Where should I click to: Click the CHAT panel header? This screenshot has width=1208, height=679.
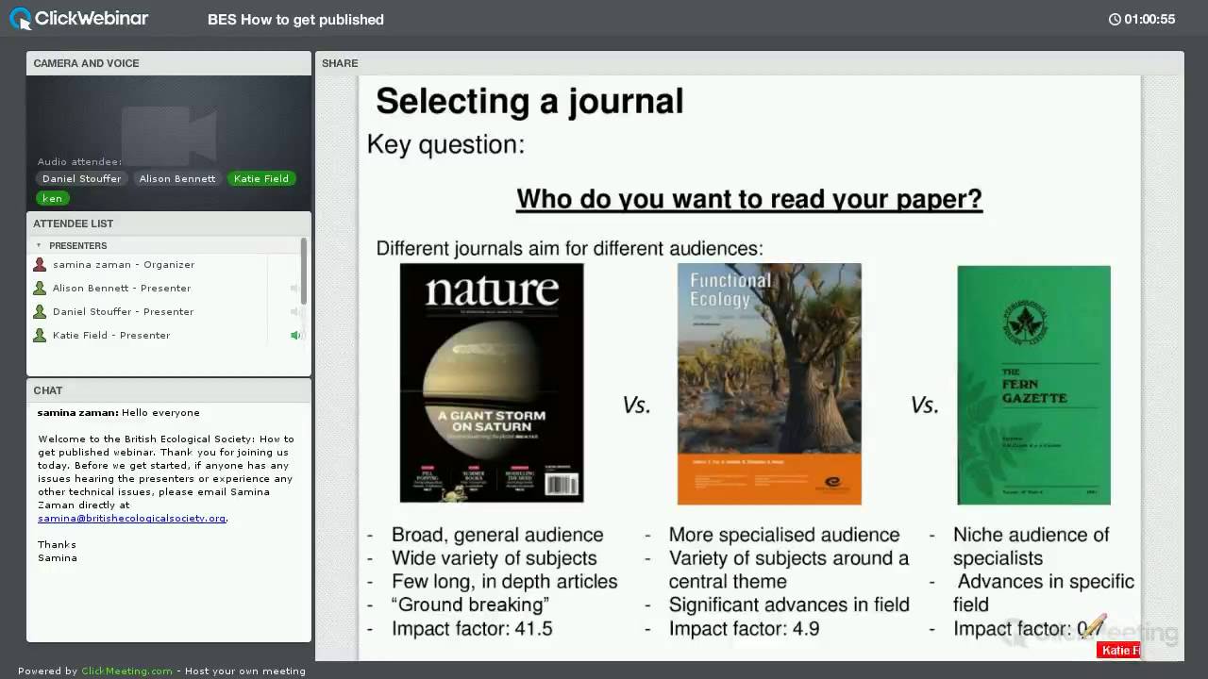tap(169, 390)
